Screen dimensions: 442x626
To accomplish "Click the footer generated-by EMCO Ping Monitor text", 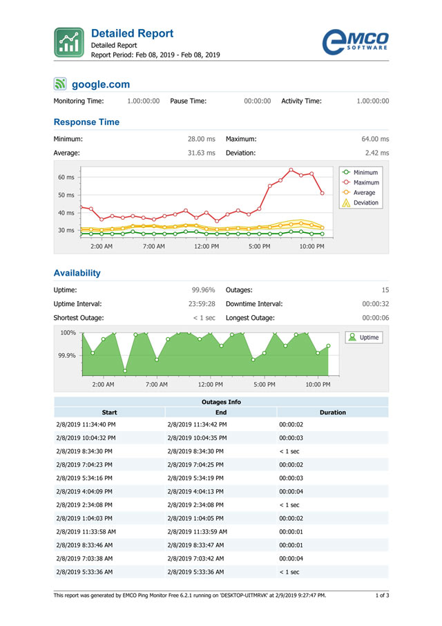I will point(190,596).
